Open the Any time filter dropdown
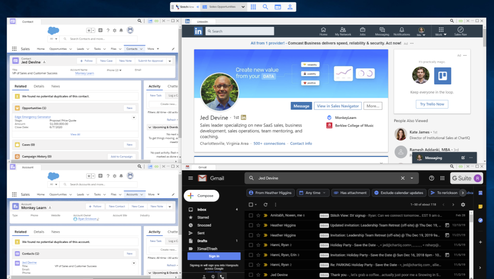Image resolution: width=494 pixels, height=279 pixels. click(x=312, y=193)
